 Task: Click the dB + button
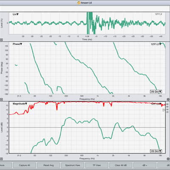[145, 165]
